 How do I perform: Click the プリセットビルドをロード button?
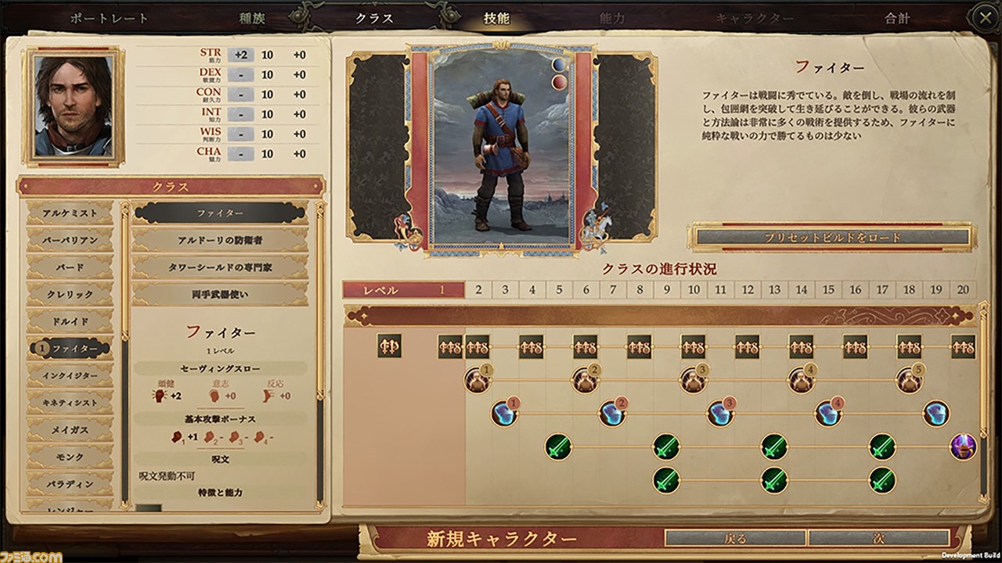pos(833,237)
